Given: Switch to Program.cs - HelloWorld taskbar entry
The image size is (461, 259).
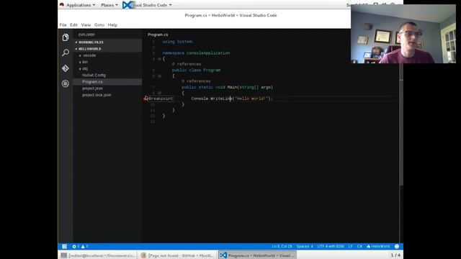Looking at the screenshot, I should coord(257,255).
